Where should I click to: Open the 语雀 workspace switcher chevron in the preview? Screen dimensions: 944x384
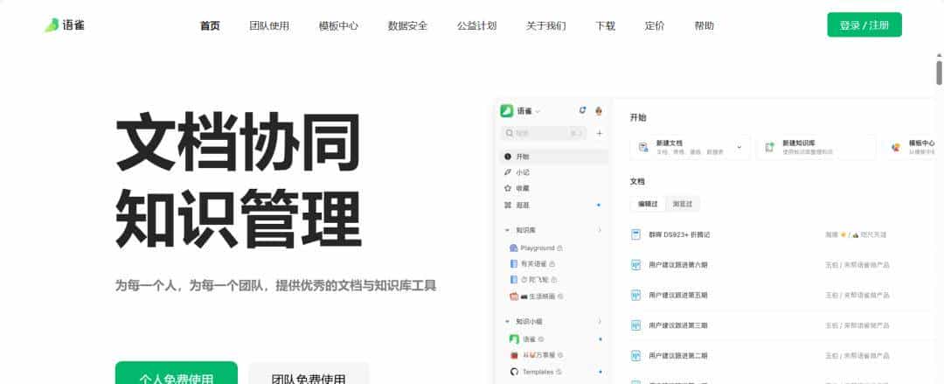click(538, 111)
